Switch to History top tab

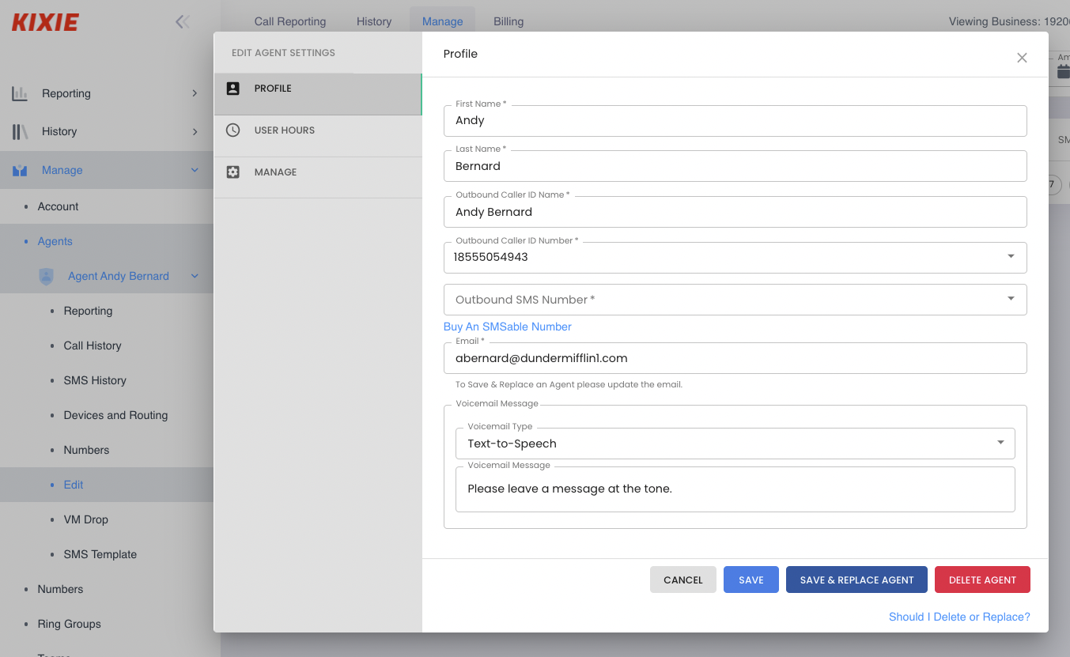(x=374, y=21)
